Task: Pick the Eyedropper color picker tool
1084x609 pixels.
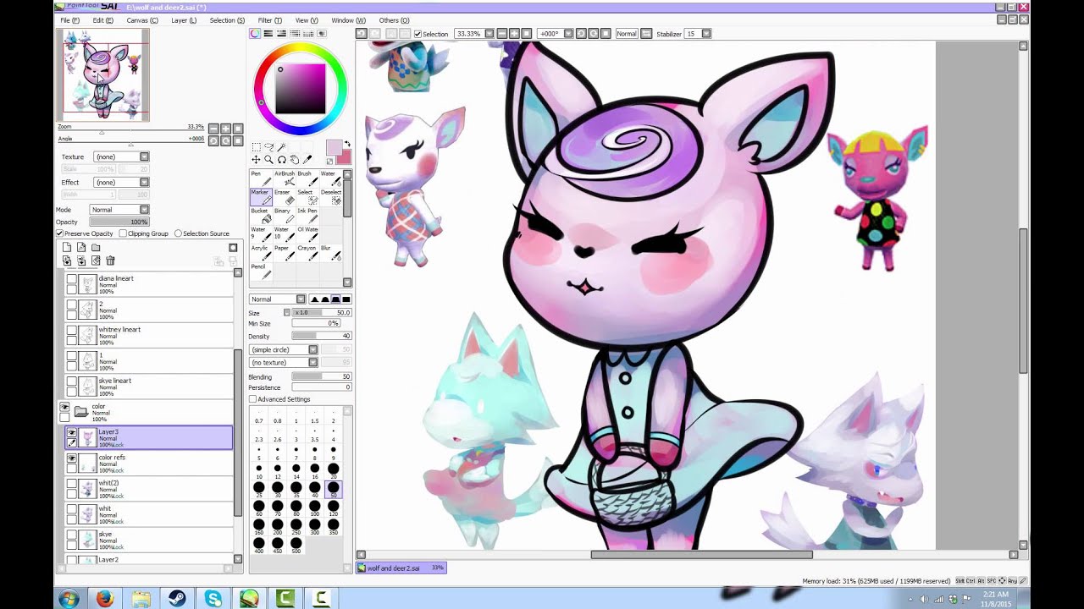Action: pos(307,160)
